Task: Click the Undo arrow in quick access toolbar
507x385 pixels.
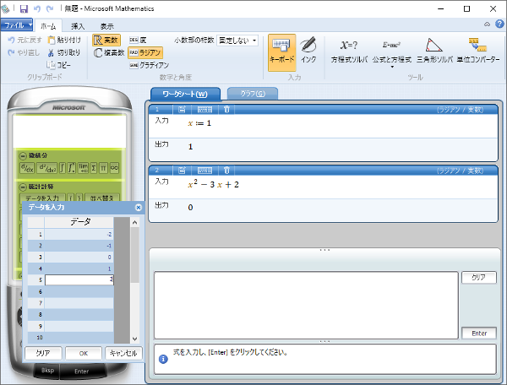Action: point(37,8)
